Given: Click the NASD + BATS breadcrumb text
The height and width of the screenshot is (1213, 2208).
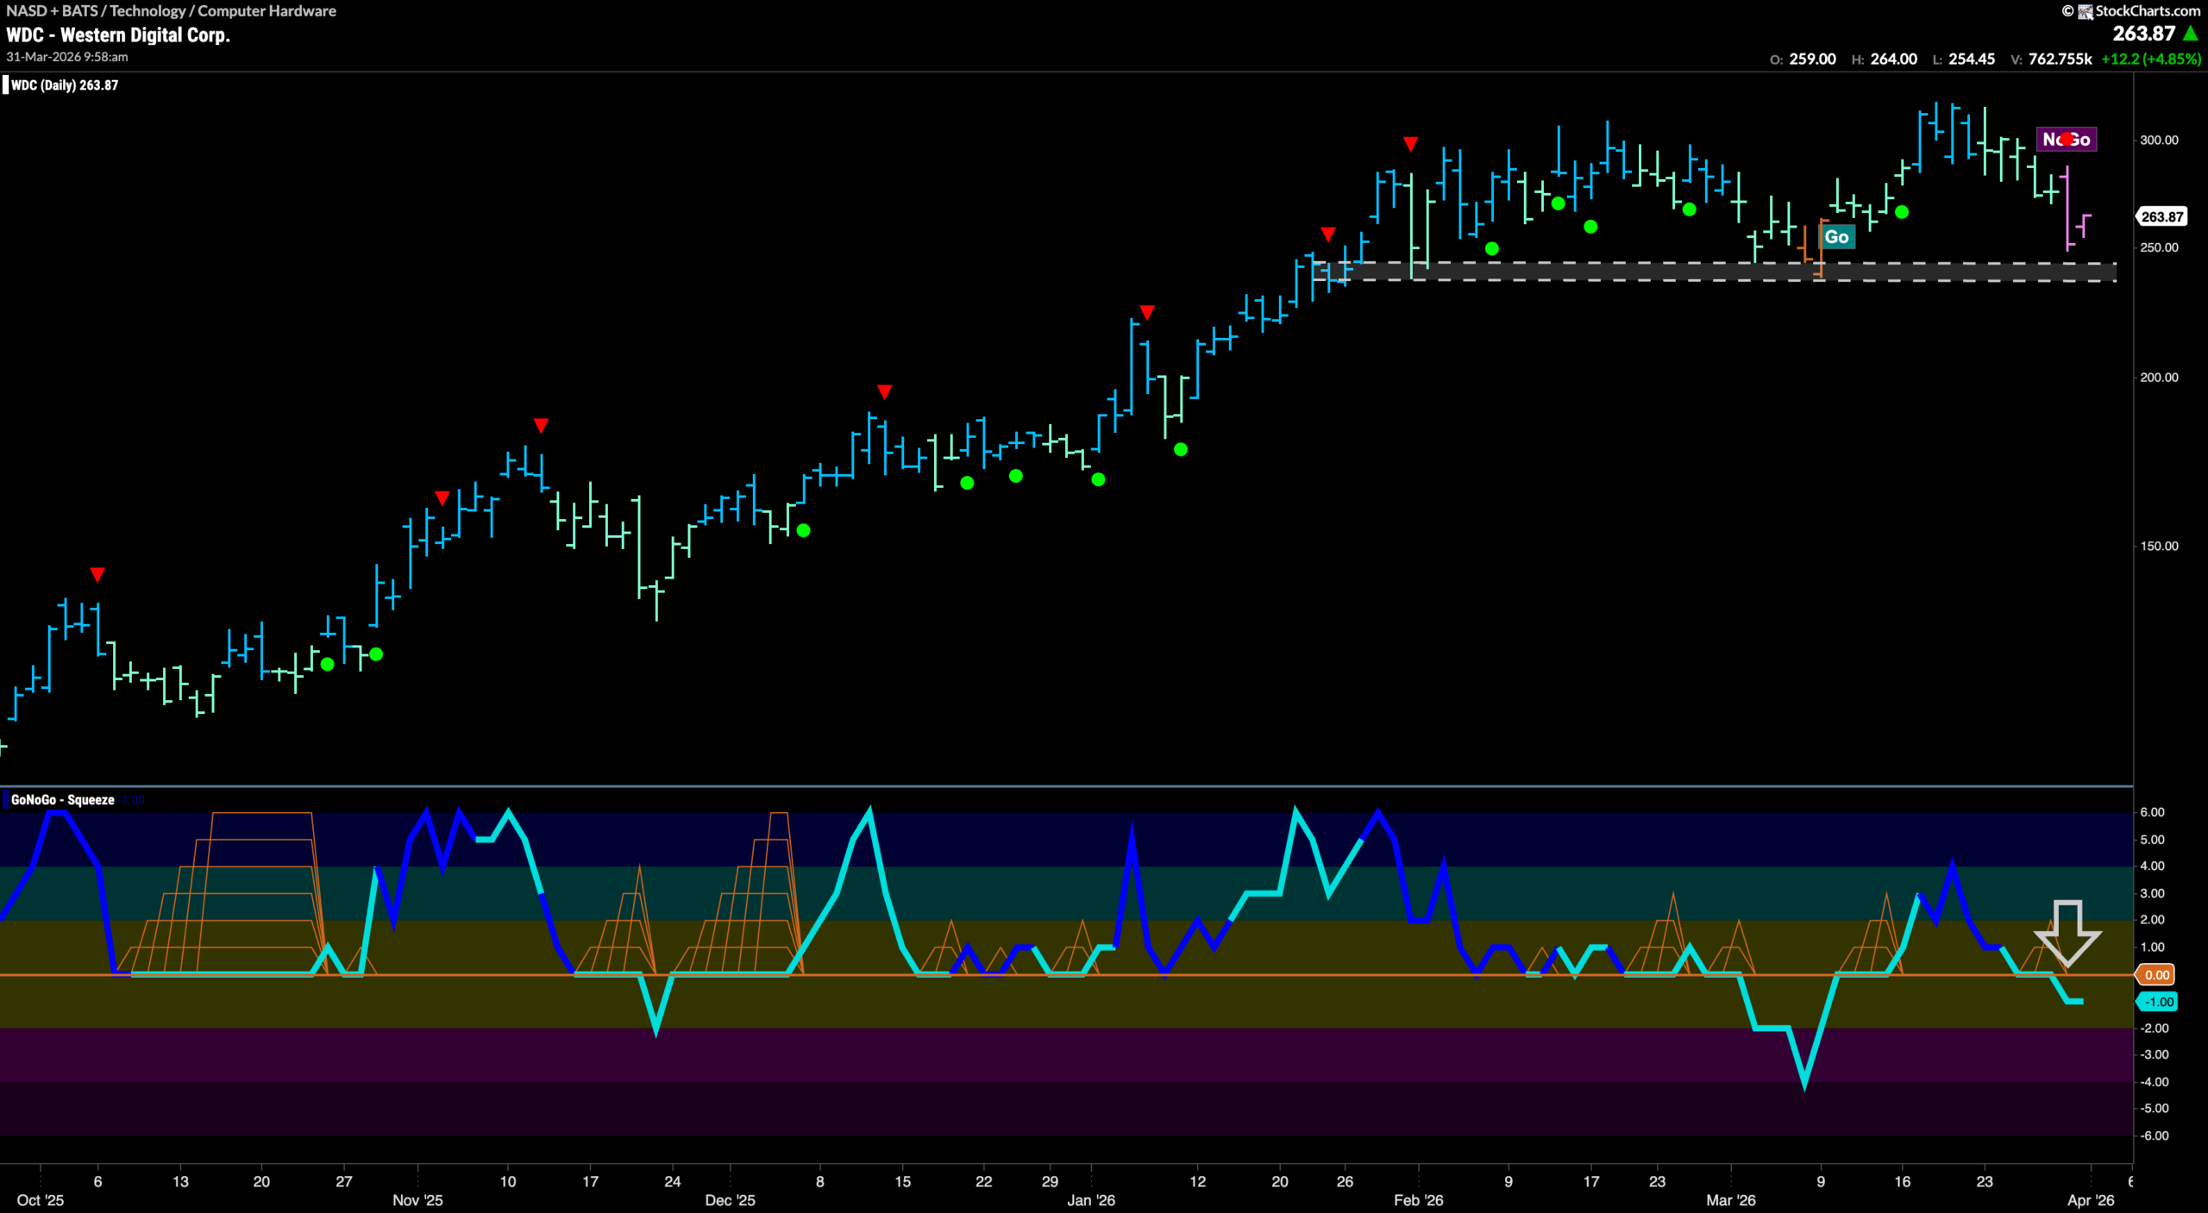Looking at the screenshot, I should point(53,10).
